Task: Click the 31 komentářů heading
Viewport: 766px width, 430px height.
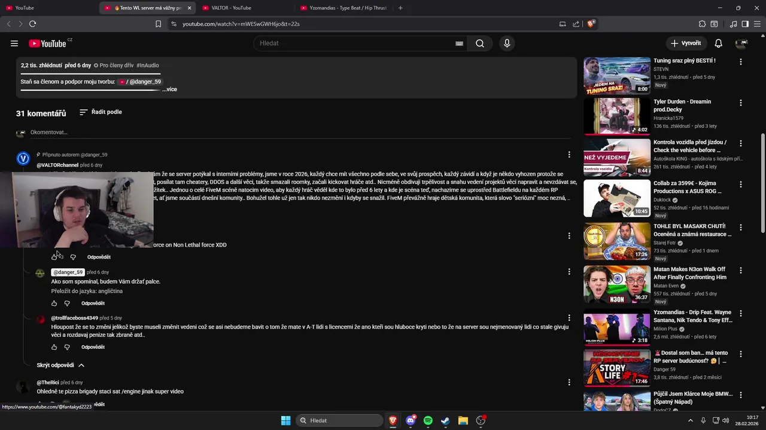Action: coord(41,113)
